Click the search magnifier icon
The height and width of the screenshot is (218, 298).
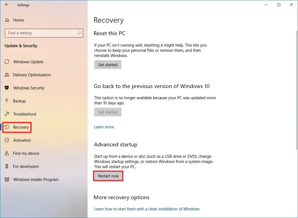pos(79,33)
